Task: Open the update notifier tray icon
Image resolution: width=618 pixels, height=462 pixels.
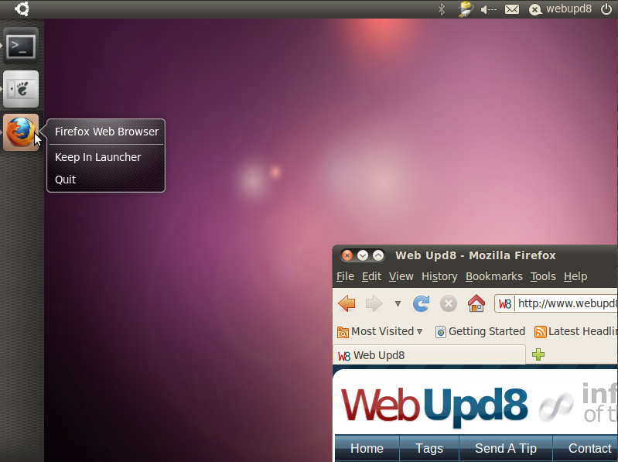Action: 465,9
